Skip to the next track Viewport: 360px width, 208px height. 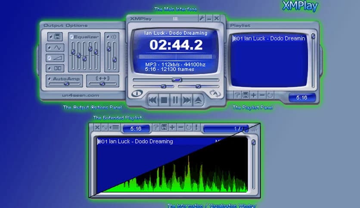click(x=186, y=100)
